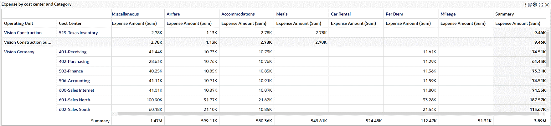
Task: Expand the pivot table to fullscreen
Action: [x=541, y=5]
